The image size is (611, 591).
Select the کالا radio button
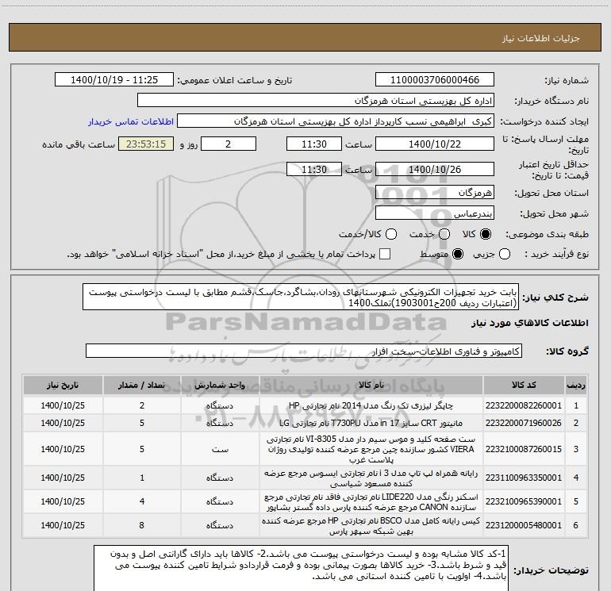point(486,234)
